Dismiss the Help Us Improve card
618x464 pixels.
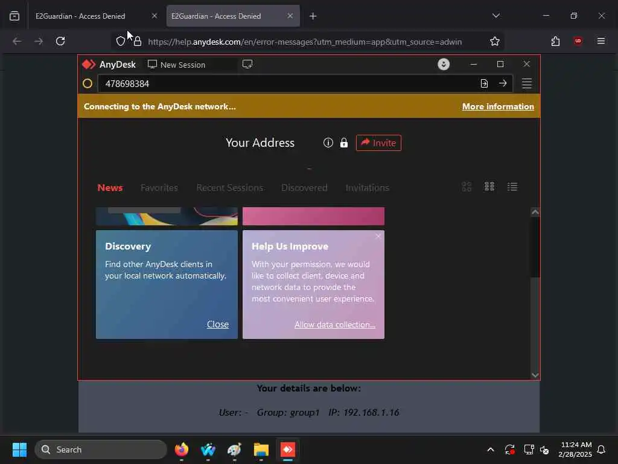tap(378, 236)
